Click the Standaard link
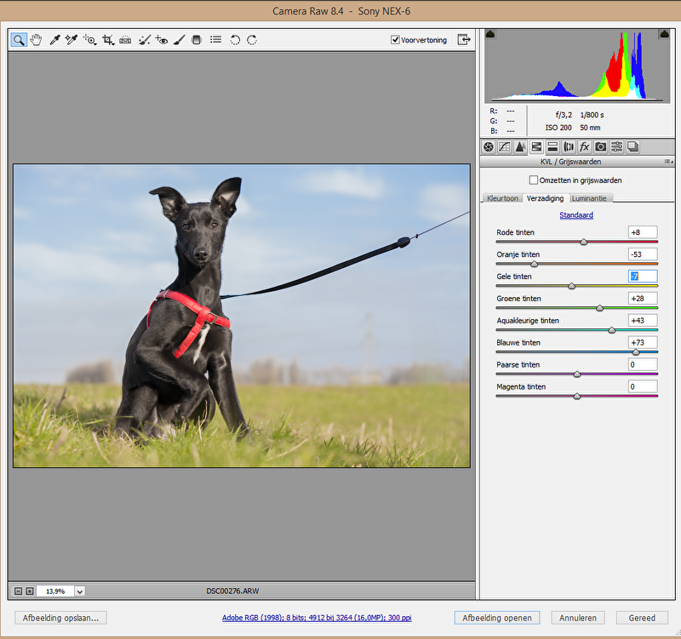The height and width of the screenshot is (639, 681). tap(576, 215)
